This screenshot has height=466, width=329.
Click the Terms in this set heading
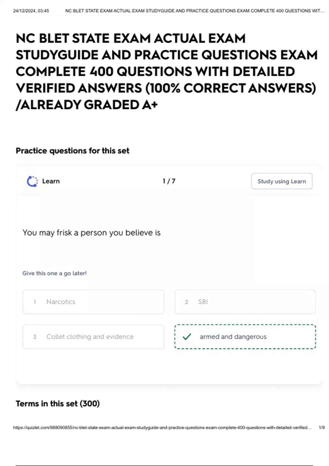pos(58,404)
